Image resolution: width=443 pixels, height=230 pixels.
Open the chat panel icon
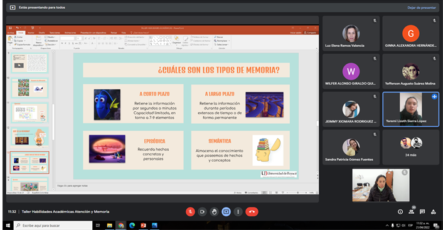click(x=422, y=212)
